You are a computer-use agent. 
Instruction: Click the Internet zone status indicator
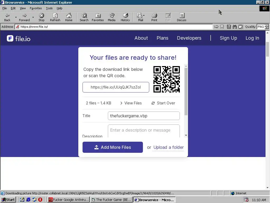point(239,193)
